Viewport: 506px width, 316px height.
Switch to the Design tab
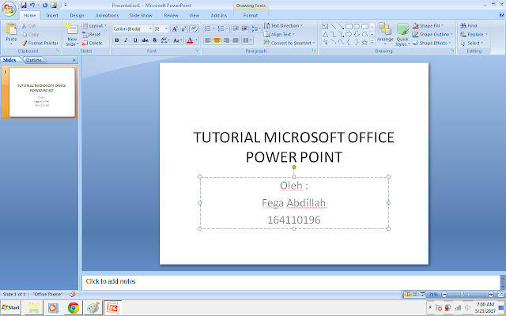click(77, 15)
